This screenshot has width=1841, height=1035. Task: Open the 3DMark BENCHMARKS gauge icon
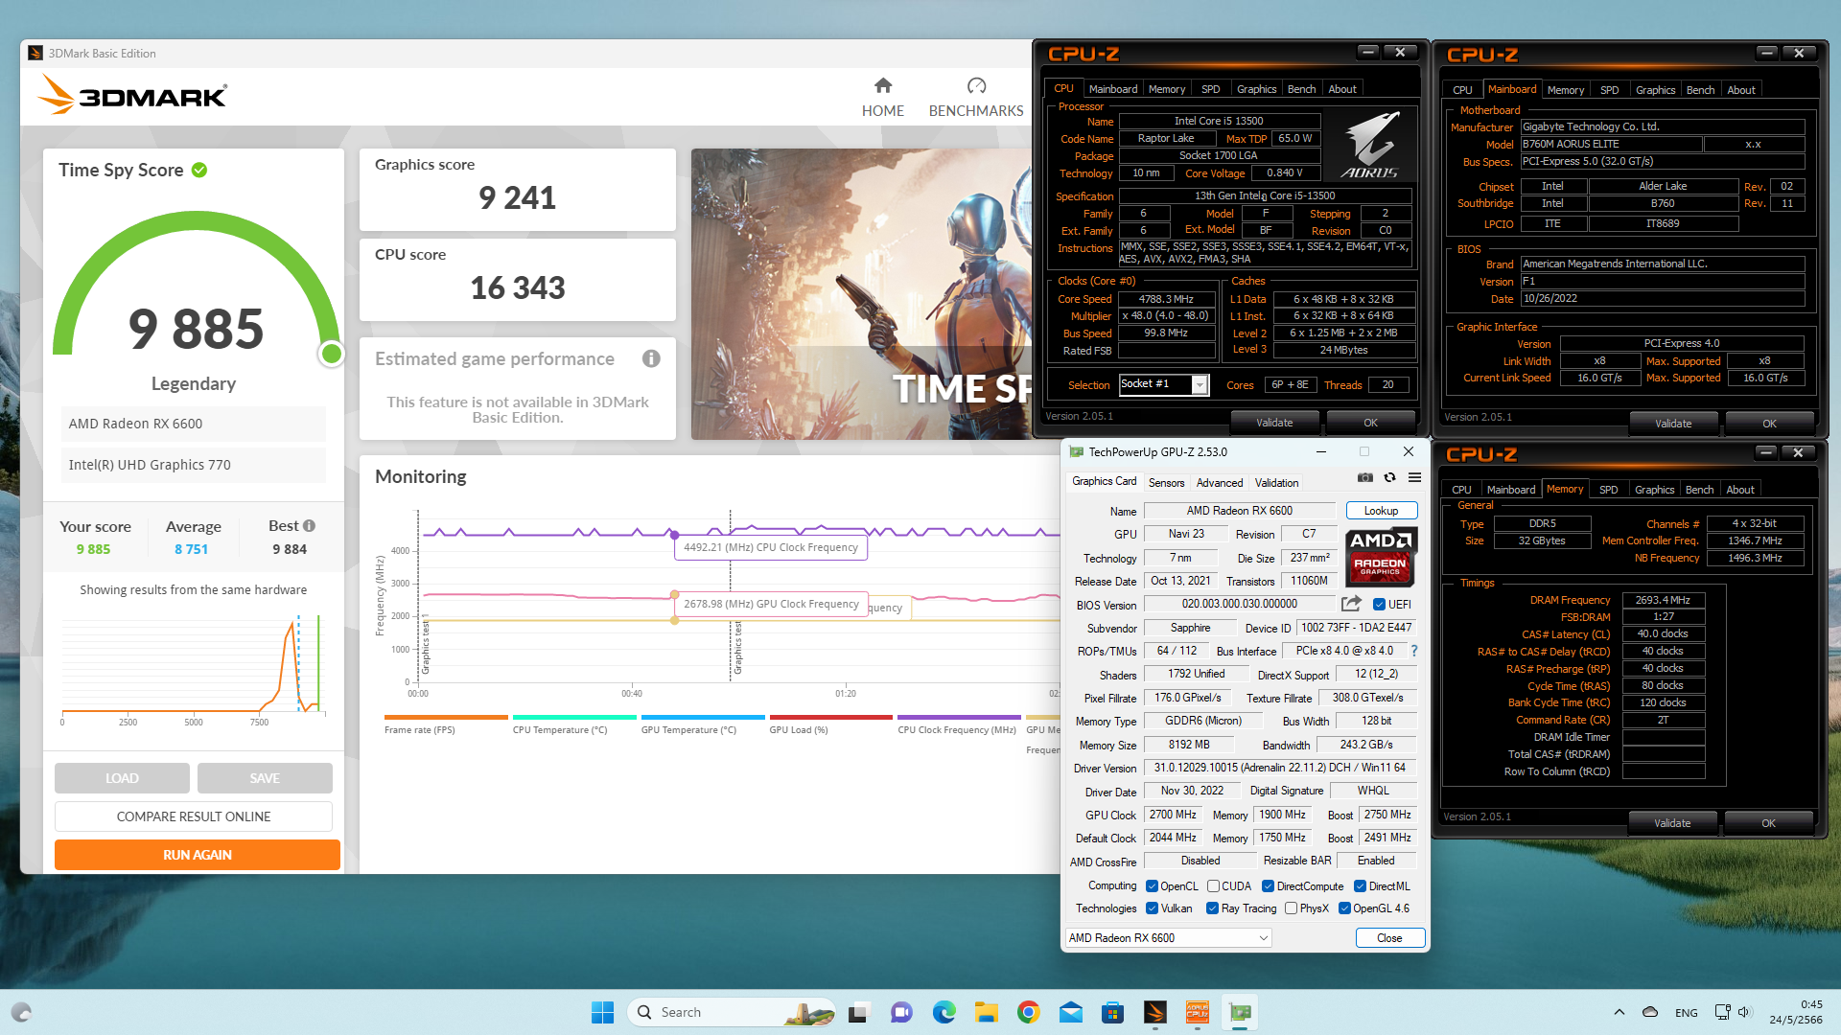click(976, 85)
